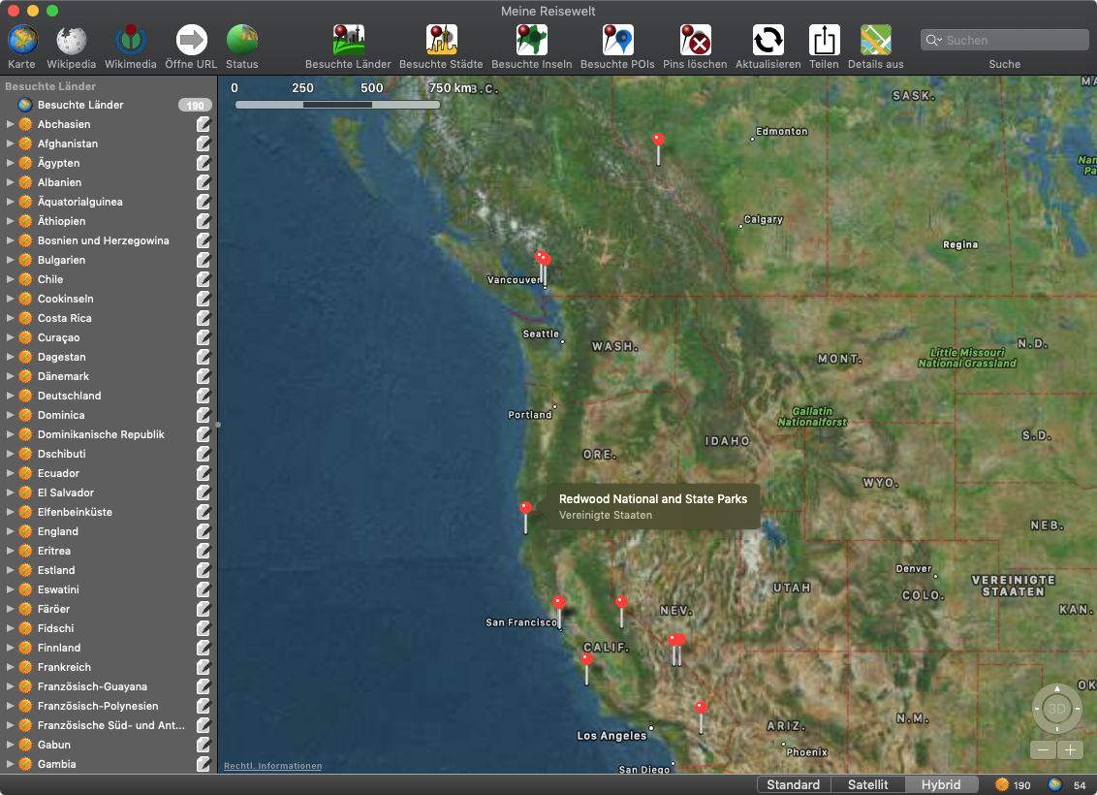Viewport: 1097px width, 795px height.
Task: Select Besuchte Länder root list item
Action: coord(80,105)
